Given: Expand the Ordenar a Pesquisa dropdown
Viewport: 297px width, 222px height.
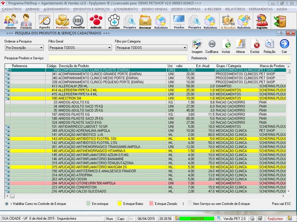Looking at the screenshot, I should 41,48.
